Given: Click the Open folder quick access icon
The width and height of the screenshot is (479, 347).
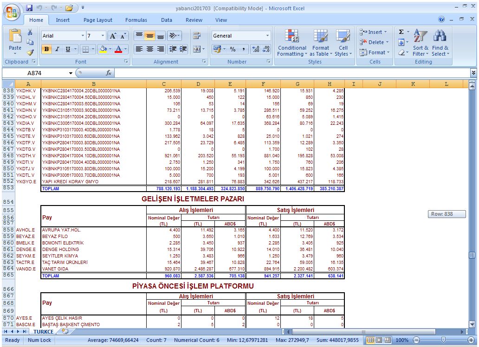Looking at the screenshot, I should (x=69, y=8).
